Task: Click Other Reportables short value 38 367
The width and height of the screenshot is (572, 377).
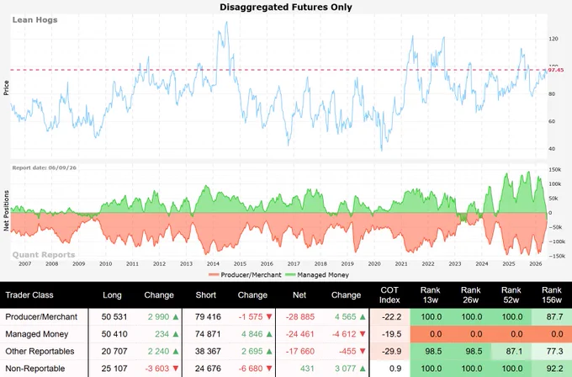Action: [208, 351]
